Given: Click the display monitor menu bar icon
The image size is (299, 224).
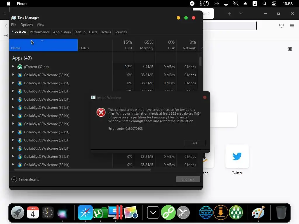Looking at the screenshot, I should coord(226,3).
